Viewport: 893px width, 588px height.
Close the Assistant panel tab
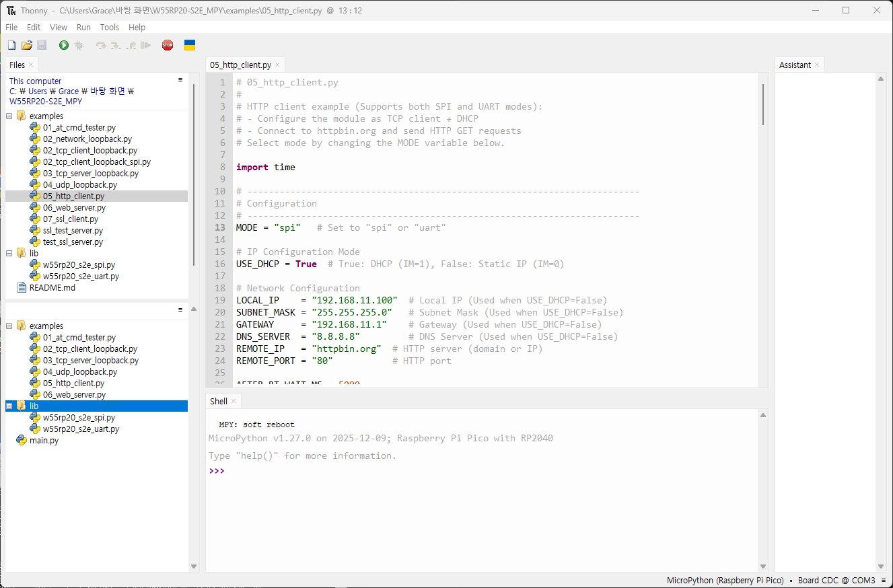(817, 65)
